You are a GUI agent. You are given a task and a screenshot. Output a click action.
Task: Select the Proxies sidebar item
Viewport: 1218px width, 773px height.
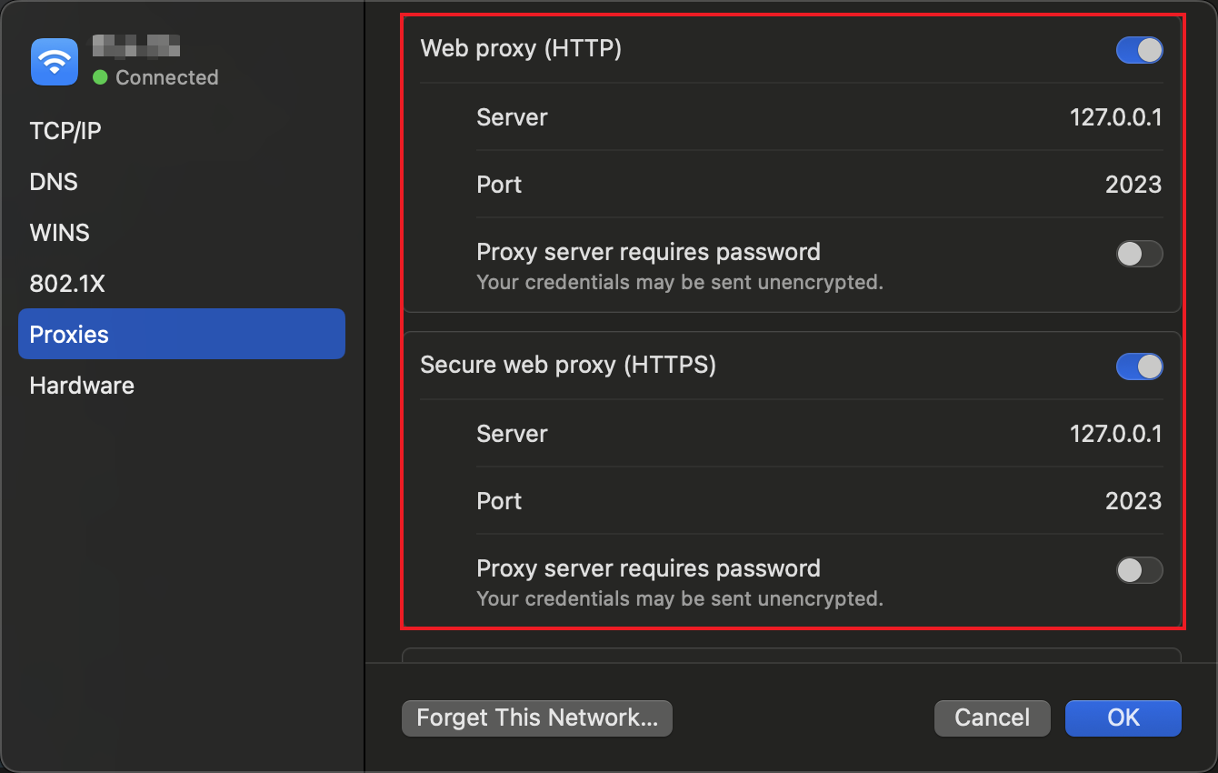(182, 334)
